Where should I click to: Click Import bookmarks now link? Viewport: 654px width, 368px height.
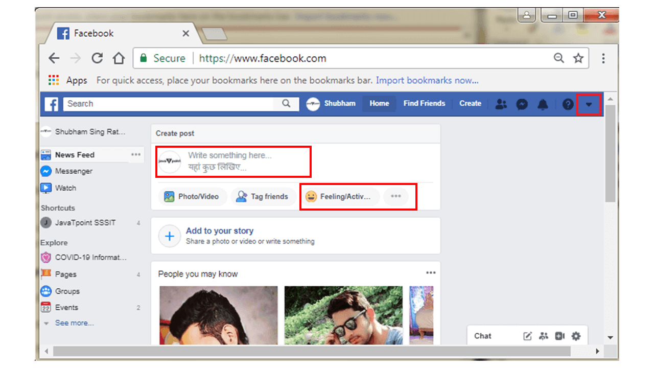coord(427,80)
